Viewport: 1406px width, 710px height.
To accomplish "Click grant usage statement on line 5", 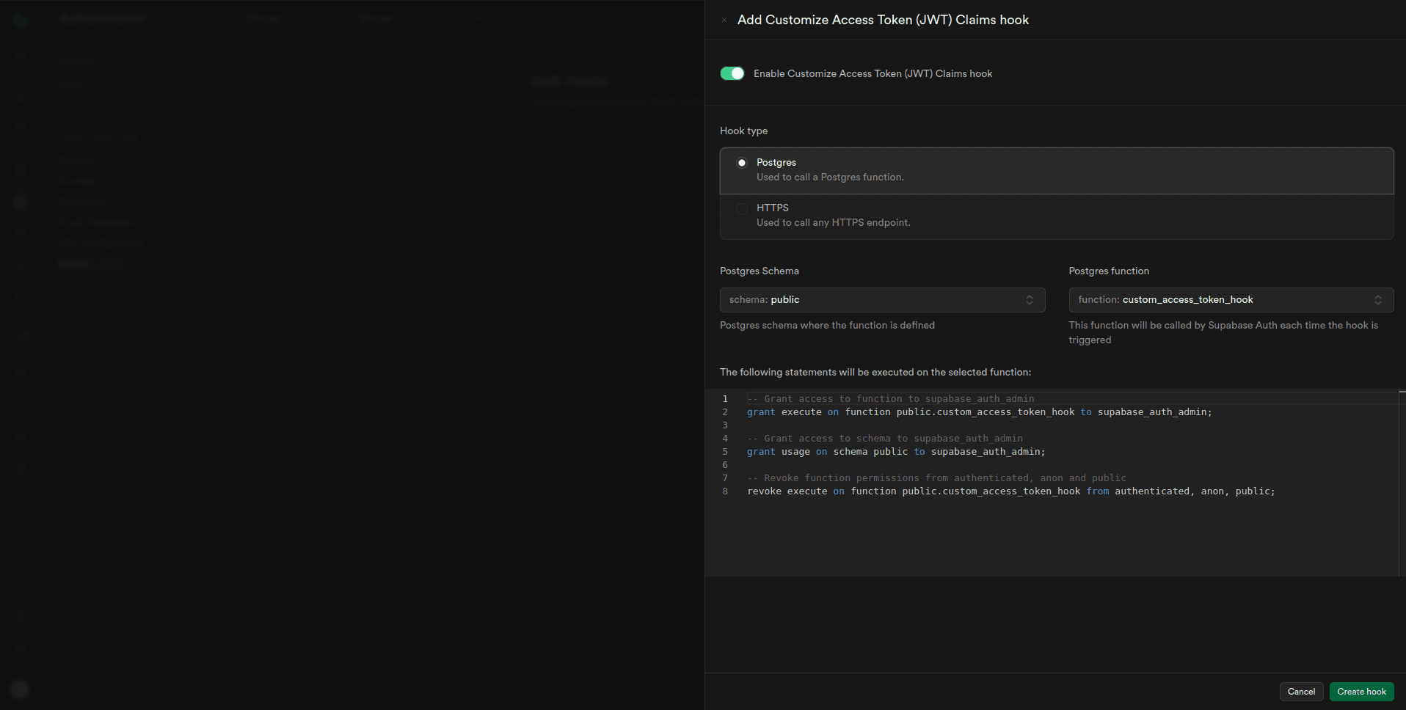I will [895, 452].
